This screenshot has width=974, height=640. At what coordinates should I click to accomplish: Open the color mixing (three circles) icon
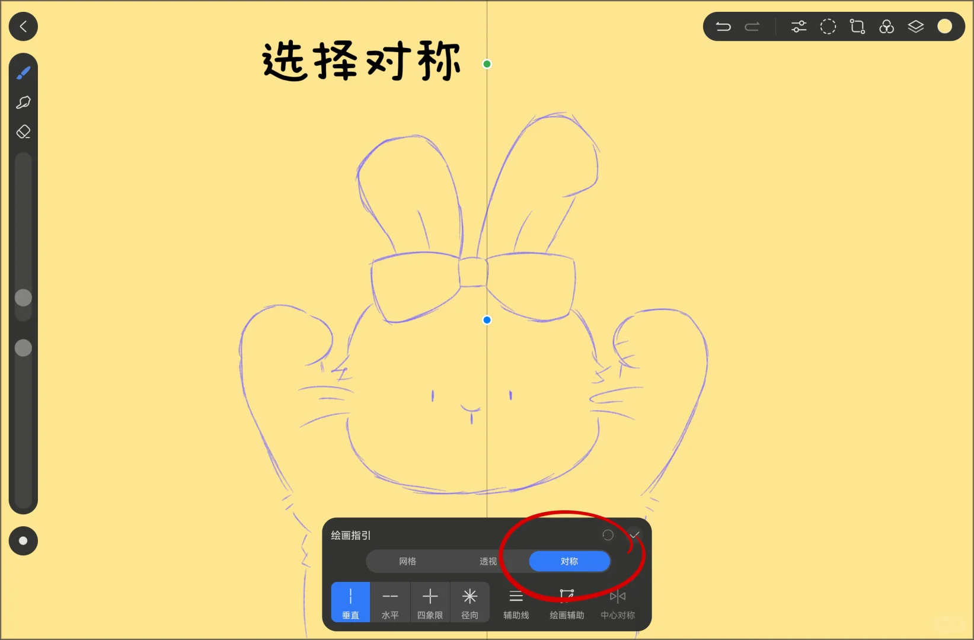[887, 26]
